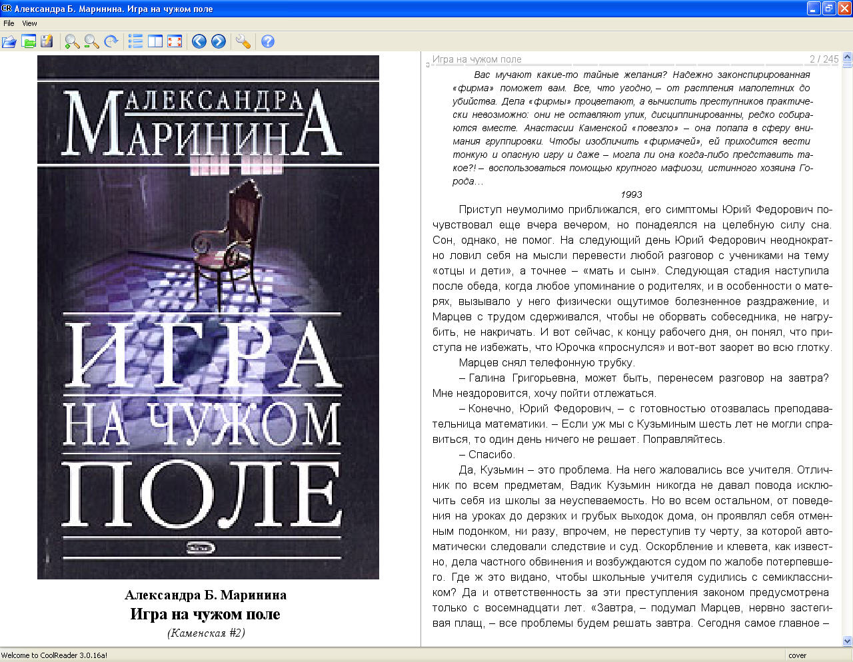Maximize or restore the CoolReader window
This screenshot has height=662, width=853.
pos(829,9)
